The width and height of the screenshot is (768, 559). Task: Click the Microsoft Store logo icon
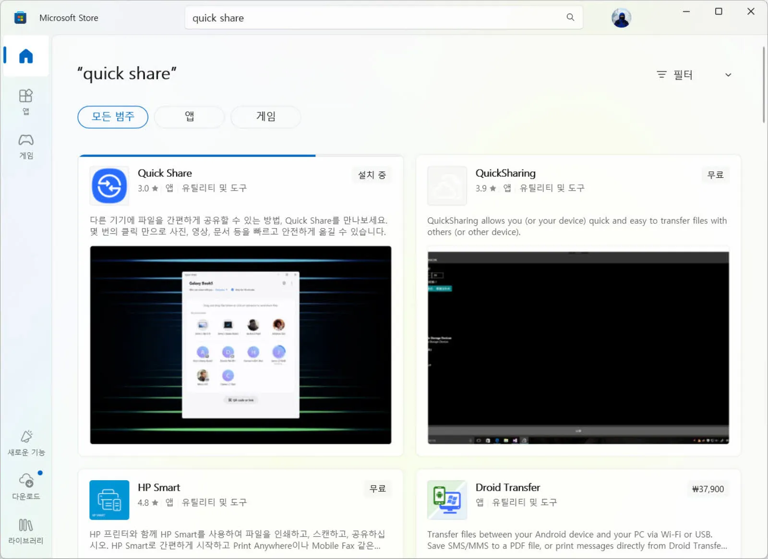pos(20,18)
